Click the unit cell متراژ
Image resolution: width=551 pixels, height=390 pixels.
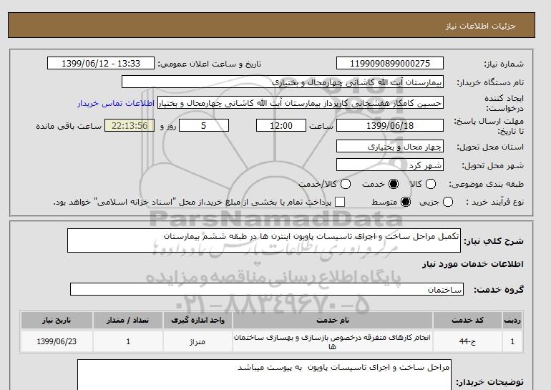[198, 341]
